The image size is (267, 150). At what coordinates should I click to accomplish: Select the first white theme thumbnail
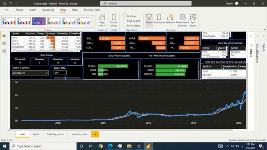coord(9,21)
